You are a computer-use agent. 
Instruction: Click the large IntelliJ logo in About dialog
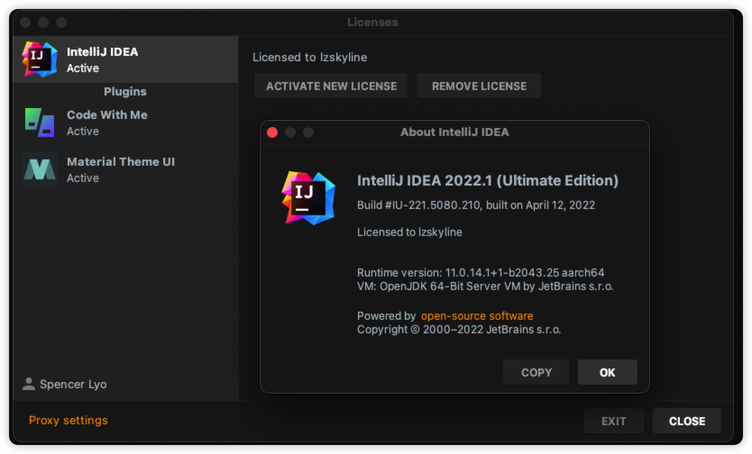(308, 198)
